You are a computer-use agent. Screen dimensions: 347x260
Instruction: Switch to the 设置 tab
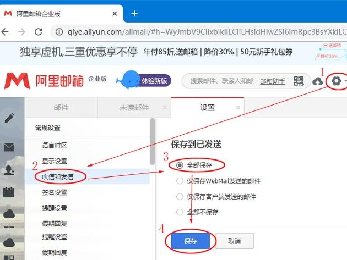pos(207,108)
